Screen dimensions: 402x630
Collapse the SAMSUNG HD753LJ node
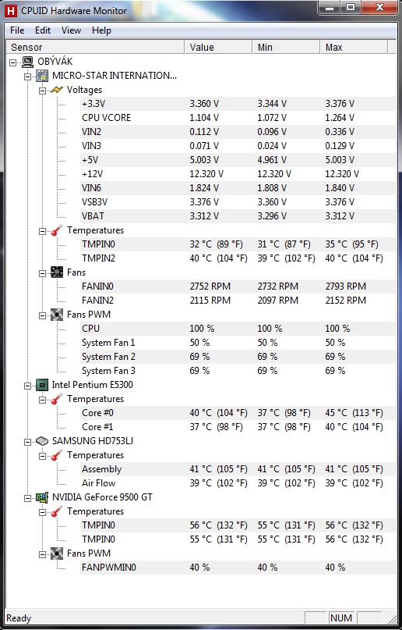point(27,442)
